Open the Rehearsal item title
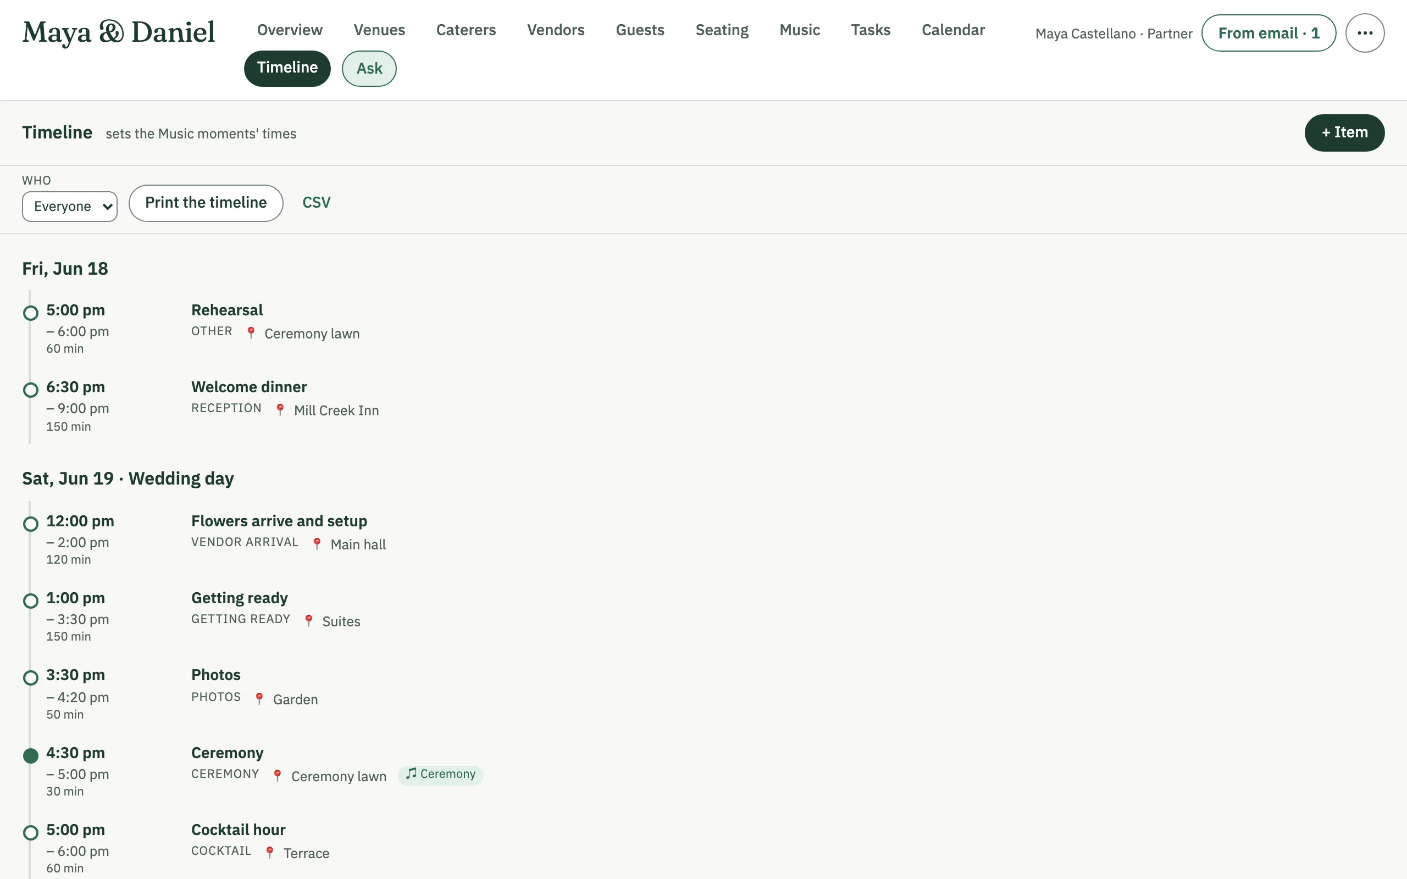The width and height of the screenshot is (1407, 879). [227, 310]
